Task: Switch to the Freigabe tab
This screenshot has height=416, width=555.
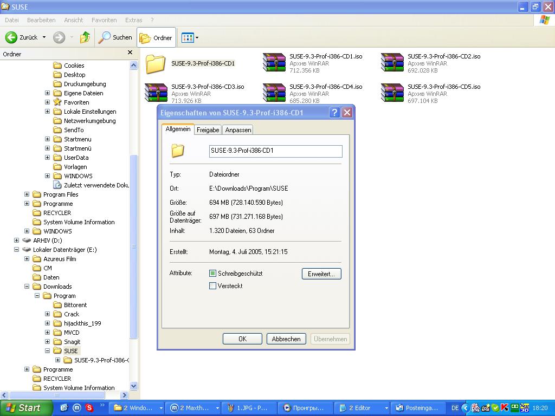Action: [208, 130]
